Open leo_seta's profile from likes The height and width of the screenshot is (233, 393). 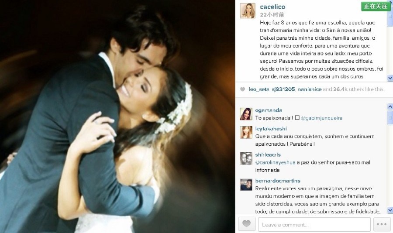tap(259, 89)
